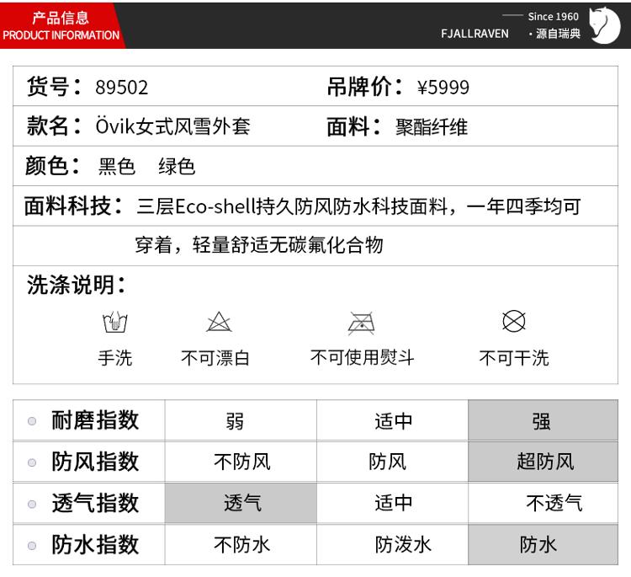Image resolution: width=631 pixels, height=577 pixels.
Task: Click the 不防风 option cell
Action: coord(241,462)
